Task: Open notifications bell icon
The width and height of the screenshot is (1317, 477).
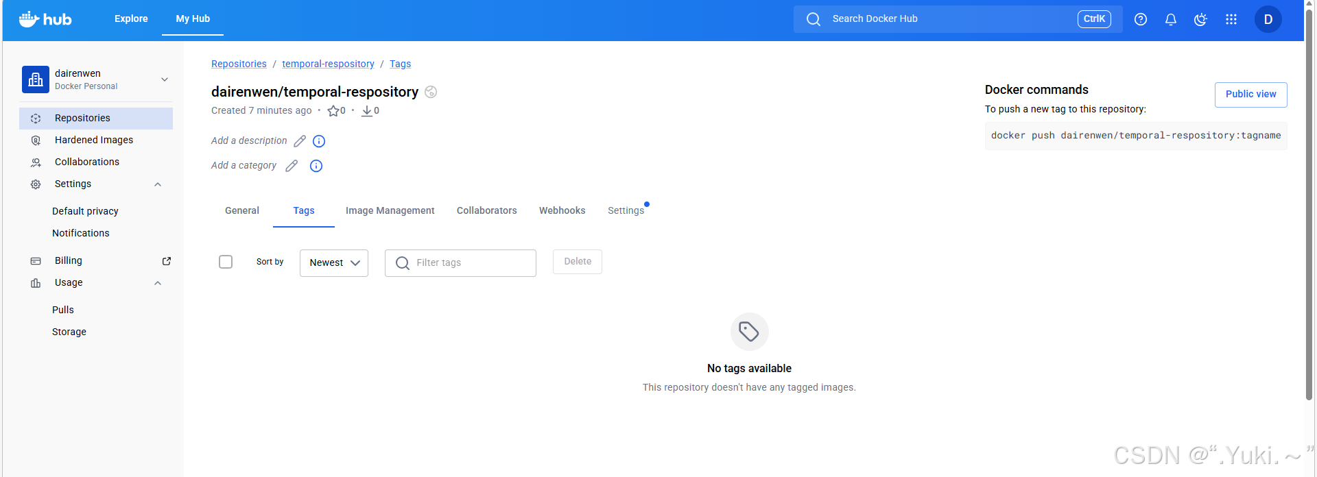Action: 1171,19
